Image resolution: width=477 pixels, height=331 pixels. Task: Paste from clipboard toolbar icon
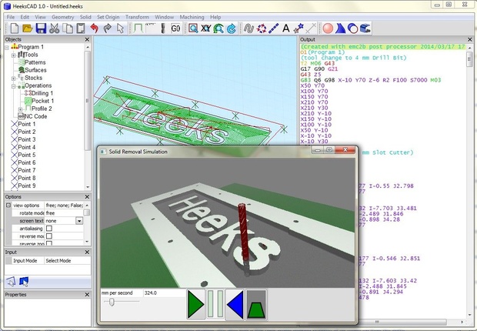(81, 28)
